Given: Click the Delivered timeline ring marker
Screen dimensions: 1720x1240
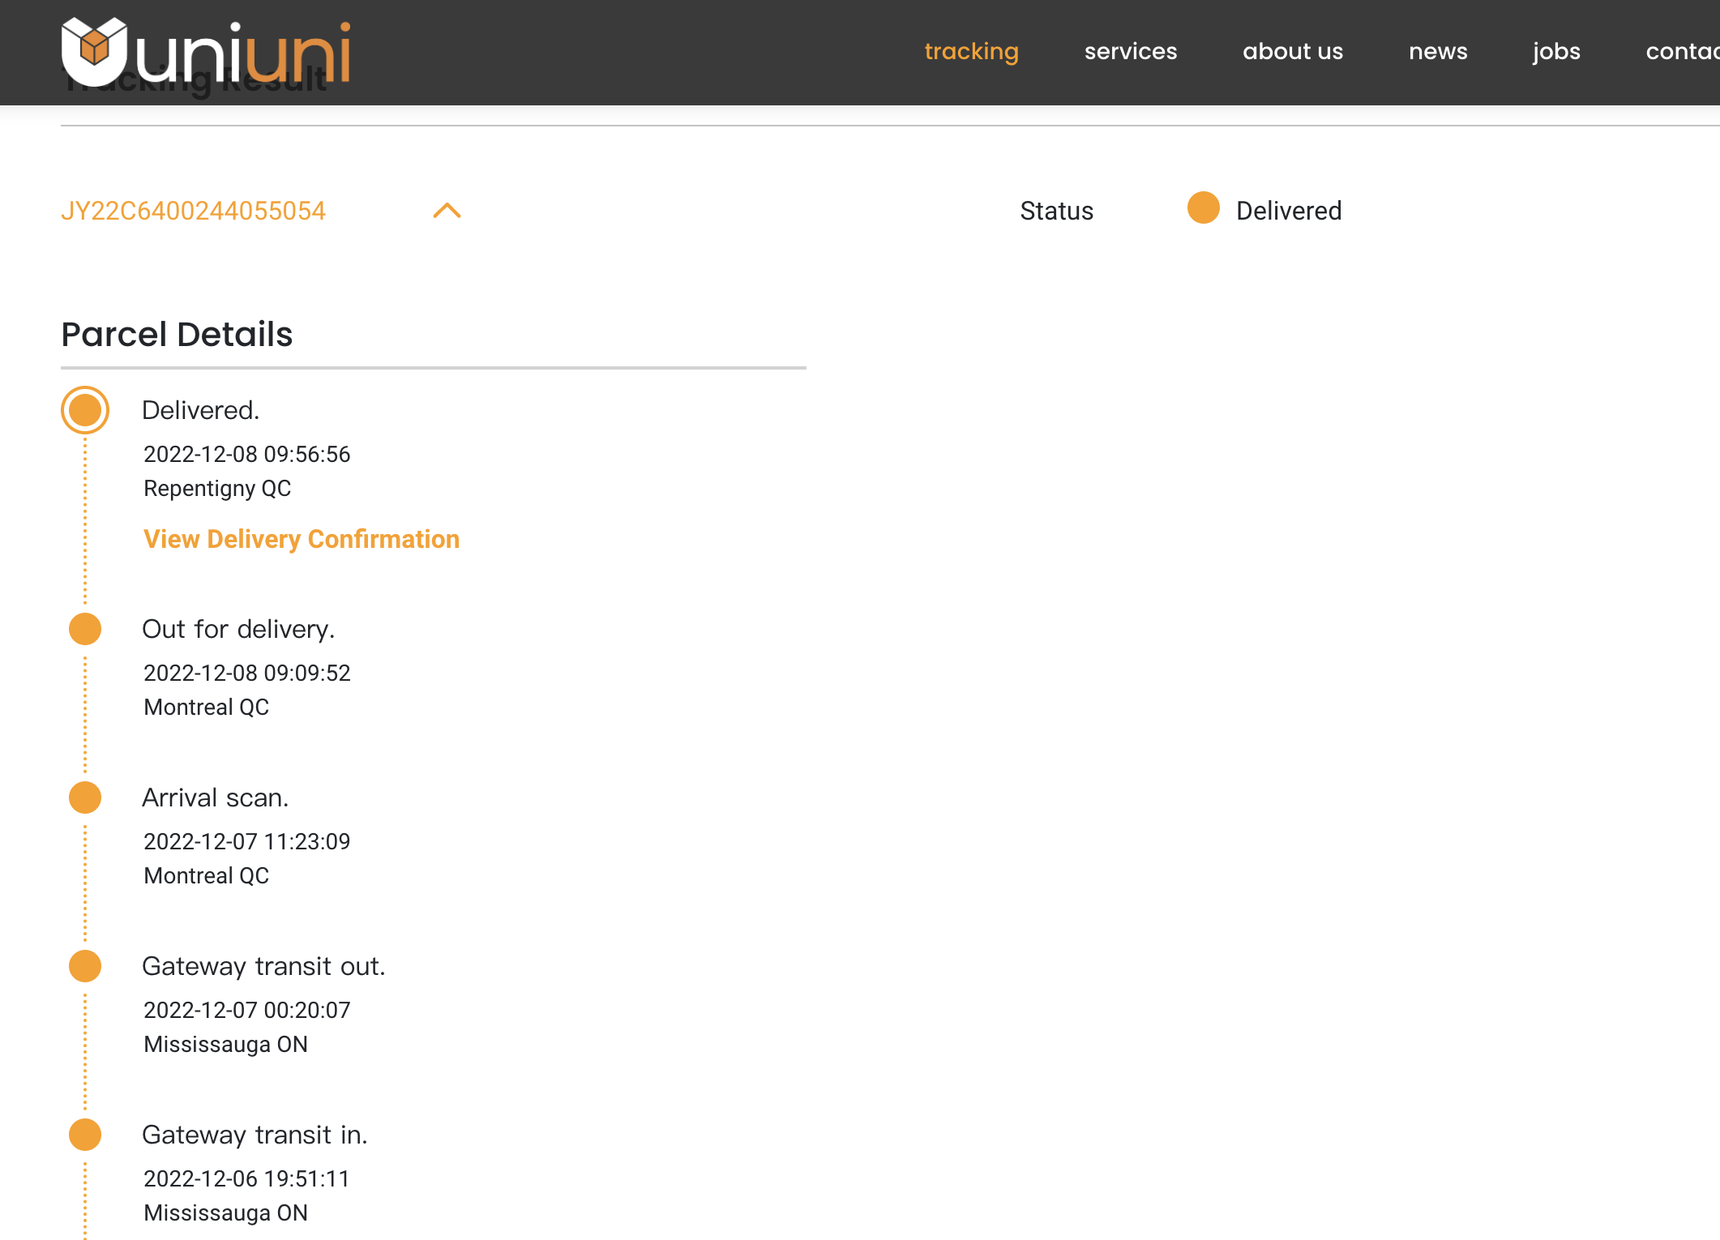Looking at the screenshot, I should pos(85,410).
